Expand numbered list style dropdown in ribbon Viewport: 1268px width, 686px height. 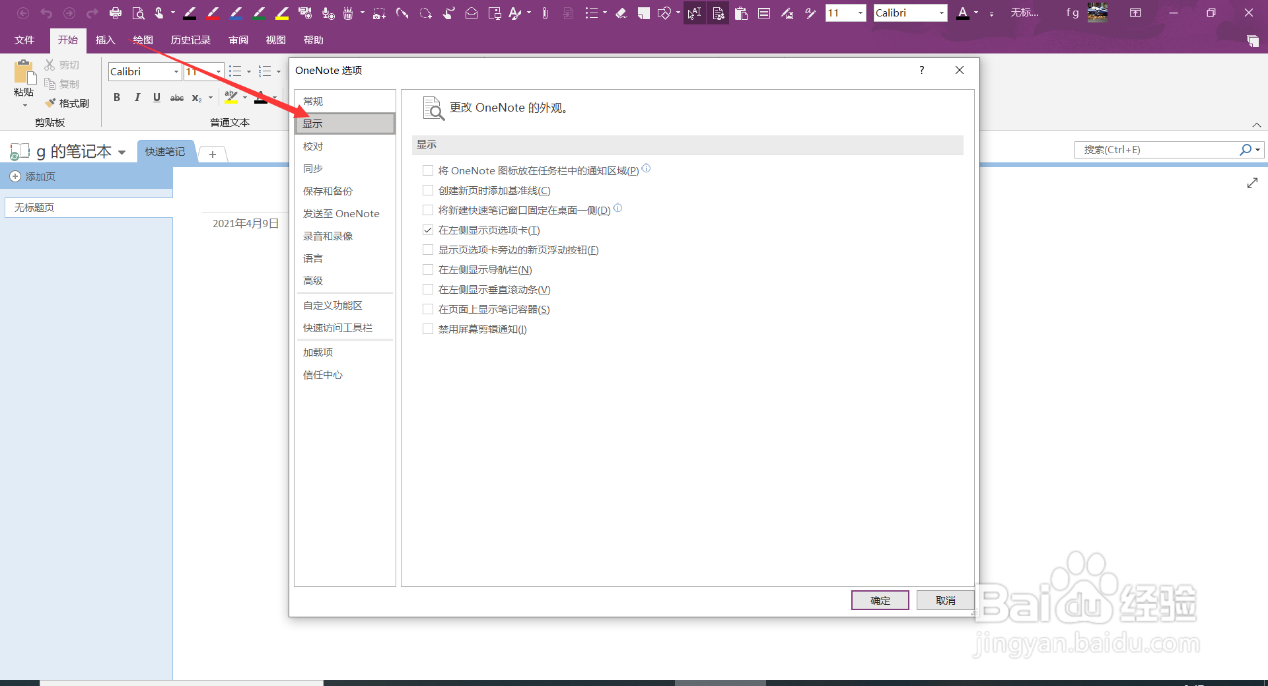point(279,71)
